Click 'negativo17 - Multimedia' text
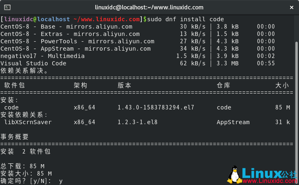Viewport: 299px width, 185px height. click(42, 56)
